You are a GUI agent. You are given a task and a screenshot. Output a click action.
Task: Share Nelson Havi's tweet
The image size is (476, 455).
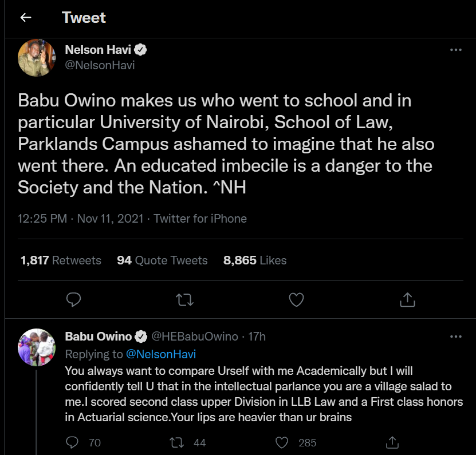click(407, 299)
